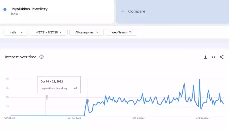The image size is (229, 133).
Task: Expand the All categories dropdown
Action: [x=86, y=32]
